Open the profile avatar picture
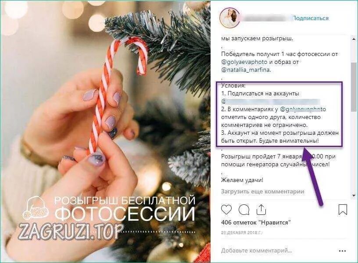Screen dimensions: 358x263 coord(229,18)
